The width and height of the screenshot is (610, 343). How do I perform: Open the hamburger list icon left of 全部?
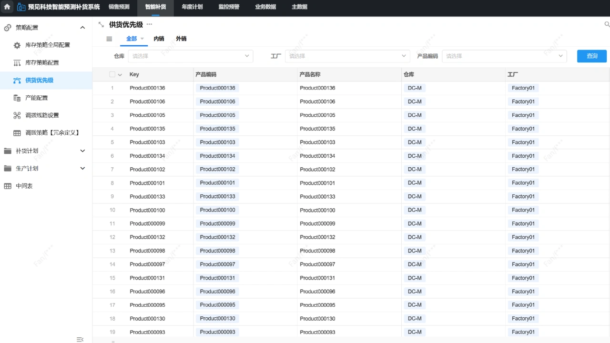coord(109,39)
